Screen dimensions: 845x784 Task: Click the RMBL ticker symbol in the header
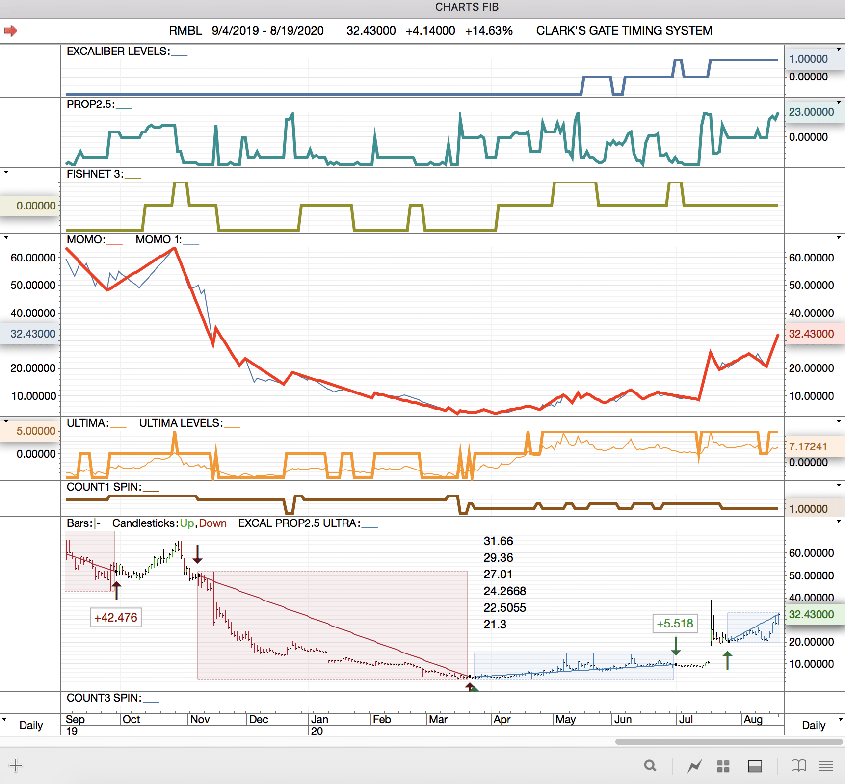tap(185, 31)
